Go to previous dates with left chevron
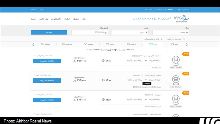220x124 pixels. (x=33, y=44)
